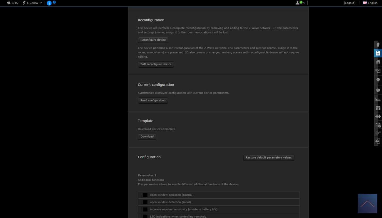382x218 pixels.
Task: Open the bar chart icon in the sidebar
Action: pyautogui.click(x=378, y=99)
